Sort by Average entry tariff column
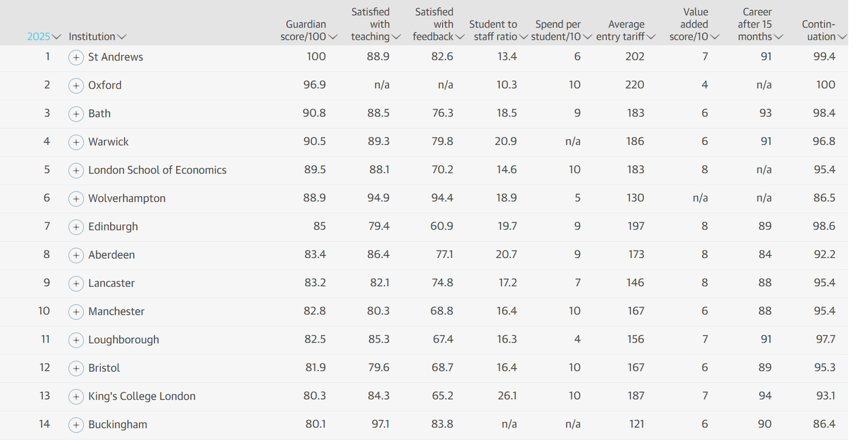 coord(625,31)
